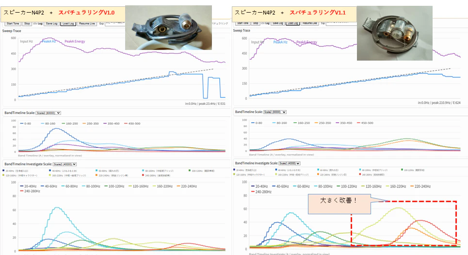Toggle the 350-450 band legend in V1.1 panel
The height and width of the screenshot is (255, 468).
coord(344,123)
